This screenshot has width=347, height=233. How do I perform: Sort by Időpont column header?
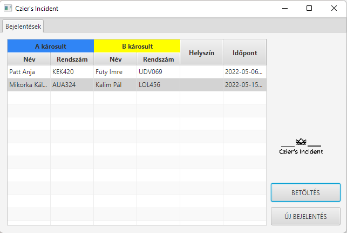pyautogui.click(x=245, y=52)
